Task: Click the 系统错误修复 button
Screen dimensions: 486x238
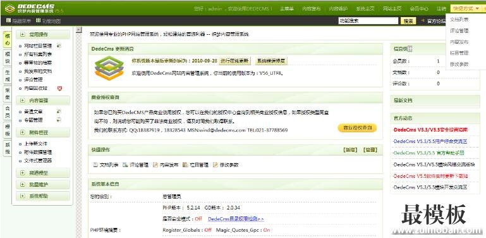Action: coord(271,61)
